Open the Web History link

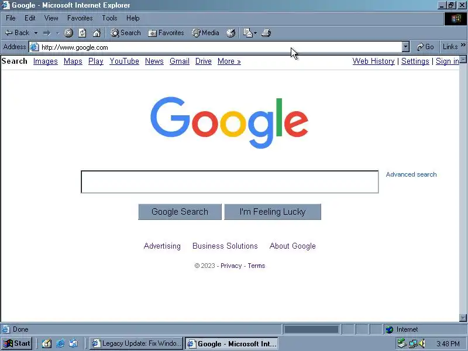[x=373, y=61]
